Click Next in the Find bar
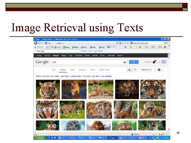191x143 pixels. [x=90, y=51]
